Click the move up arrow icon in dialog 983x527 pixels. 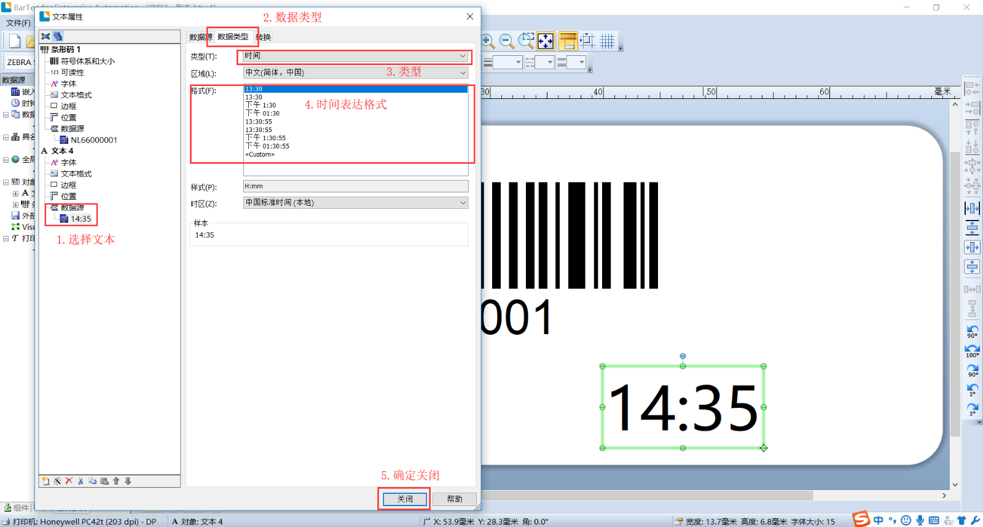(116, 481)
